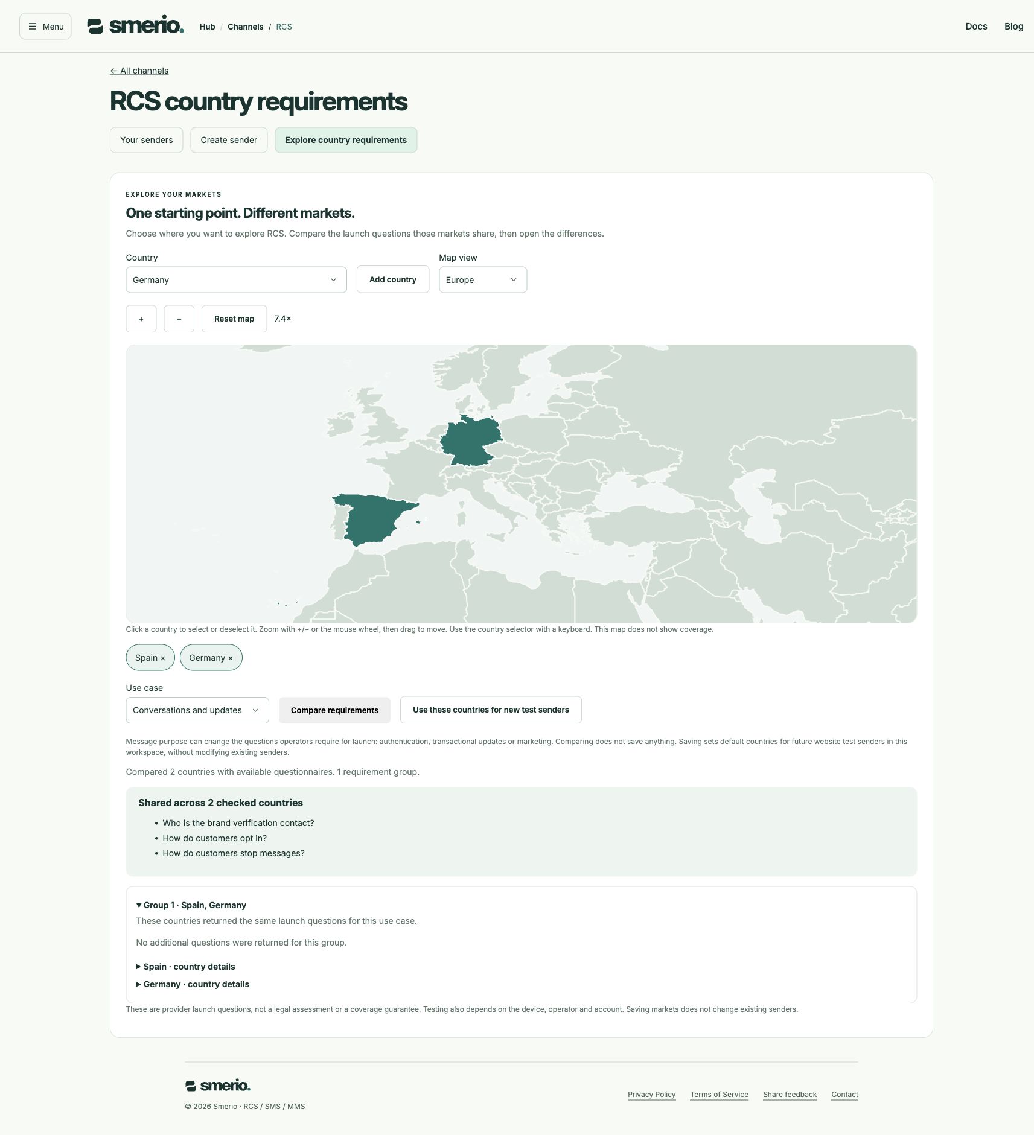Deselect Germany on the map

pyautogui.click(x=471, y=442)
